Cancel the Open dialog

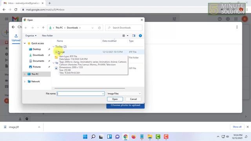(133, 99)
